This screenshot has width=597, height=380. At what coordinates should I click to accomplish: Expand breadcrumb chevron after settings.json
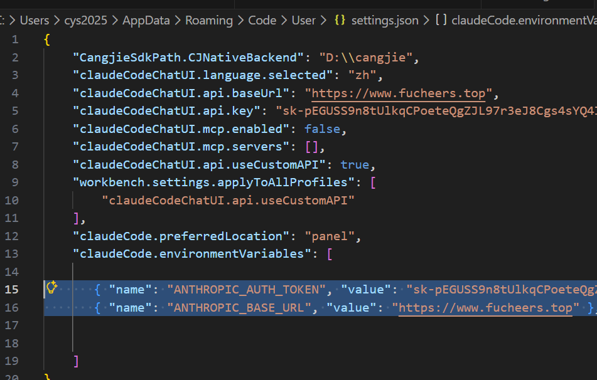tap(426, 20)
